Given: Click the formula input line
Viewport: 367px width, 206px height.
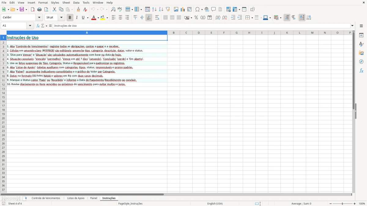Looking at the screenshot, I should (202, 26).
